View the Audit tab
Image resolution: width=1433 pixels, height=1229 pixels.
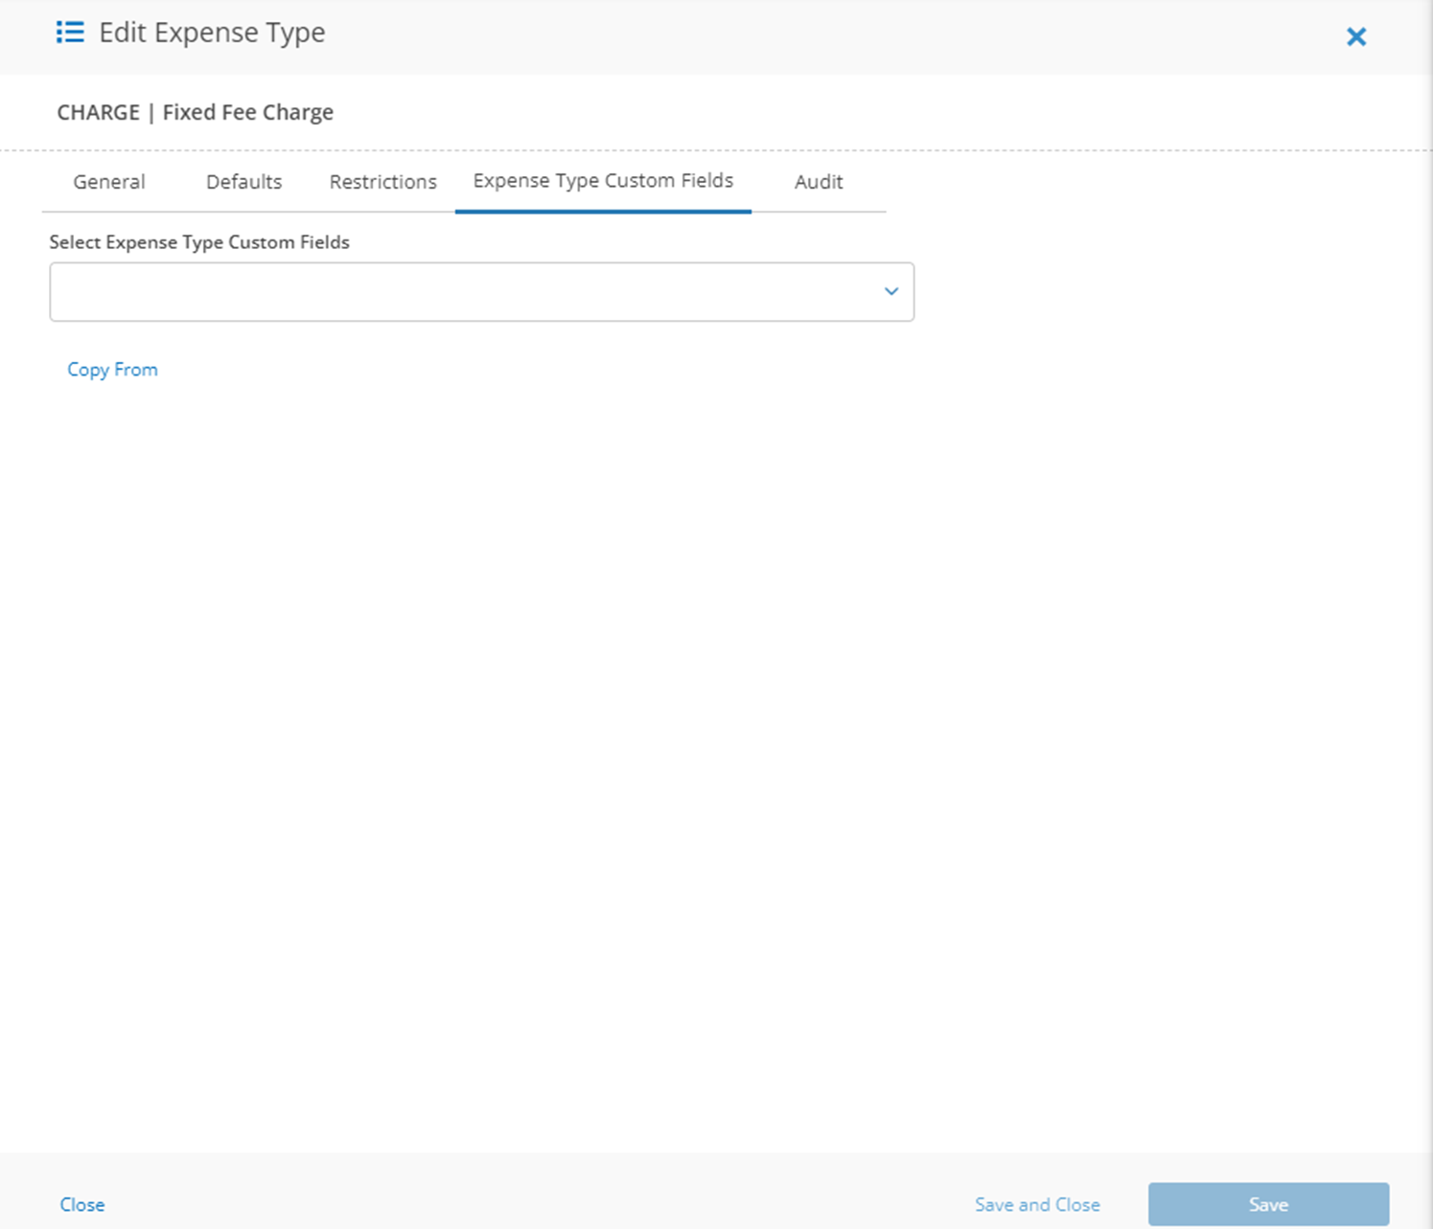(x=818, y=182)
